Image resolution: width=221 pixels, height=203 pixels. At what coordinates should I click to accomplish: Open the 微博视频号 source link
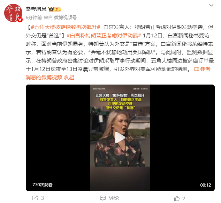tap(65, 17)
